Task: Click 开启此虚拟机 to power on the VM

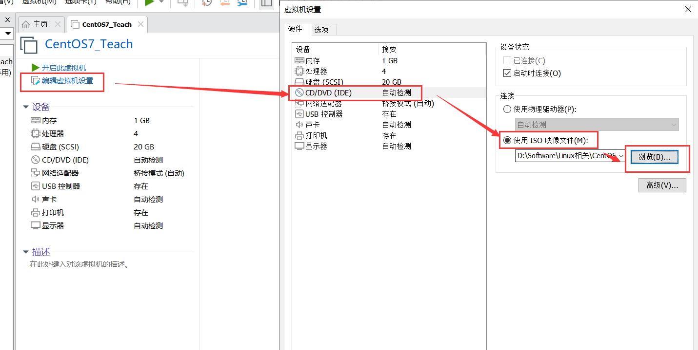Action: tap(63, 68)
